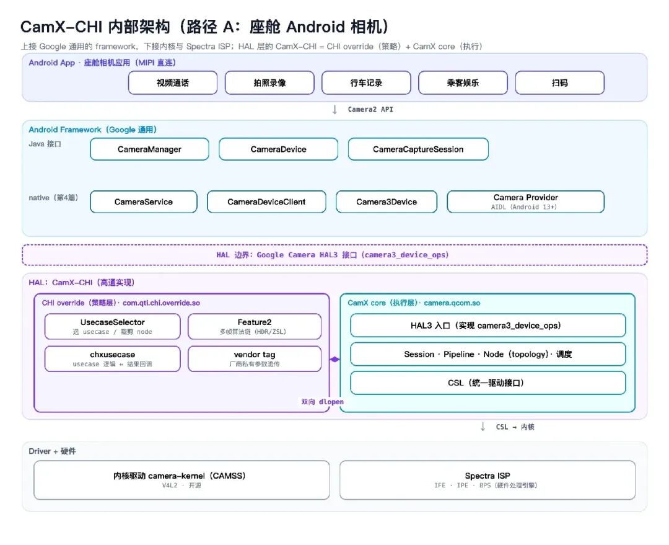
Task: Click the HAL 边界 dashed banner
Action: pos(334,255)
